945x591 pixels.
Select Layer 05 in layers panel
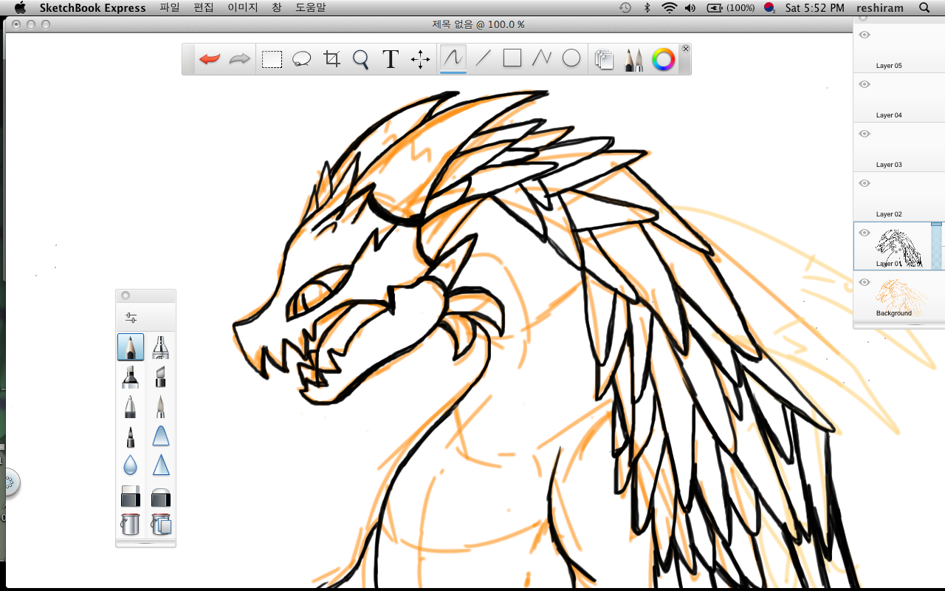pyautogui.click(x=889, y=50)
